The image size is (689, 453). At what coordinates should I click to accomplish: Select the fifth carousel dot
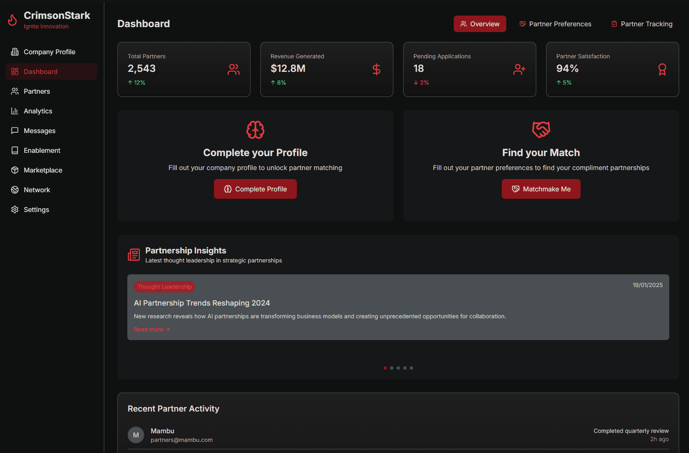(411, 368)
